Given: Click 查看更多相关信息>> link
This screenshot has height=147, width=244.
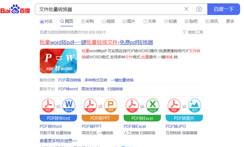Looking at the screenshot, I should coord(58,141).
